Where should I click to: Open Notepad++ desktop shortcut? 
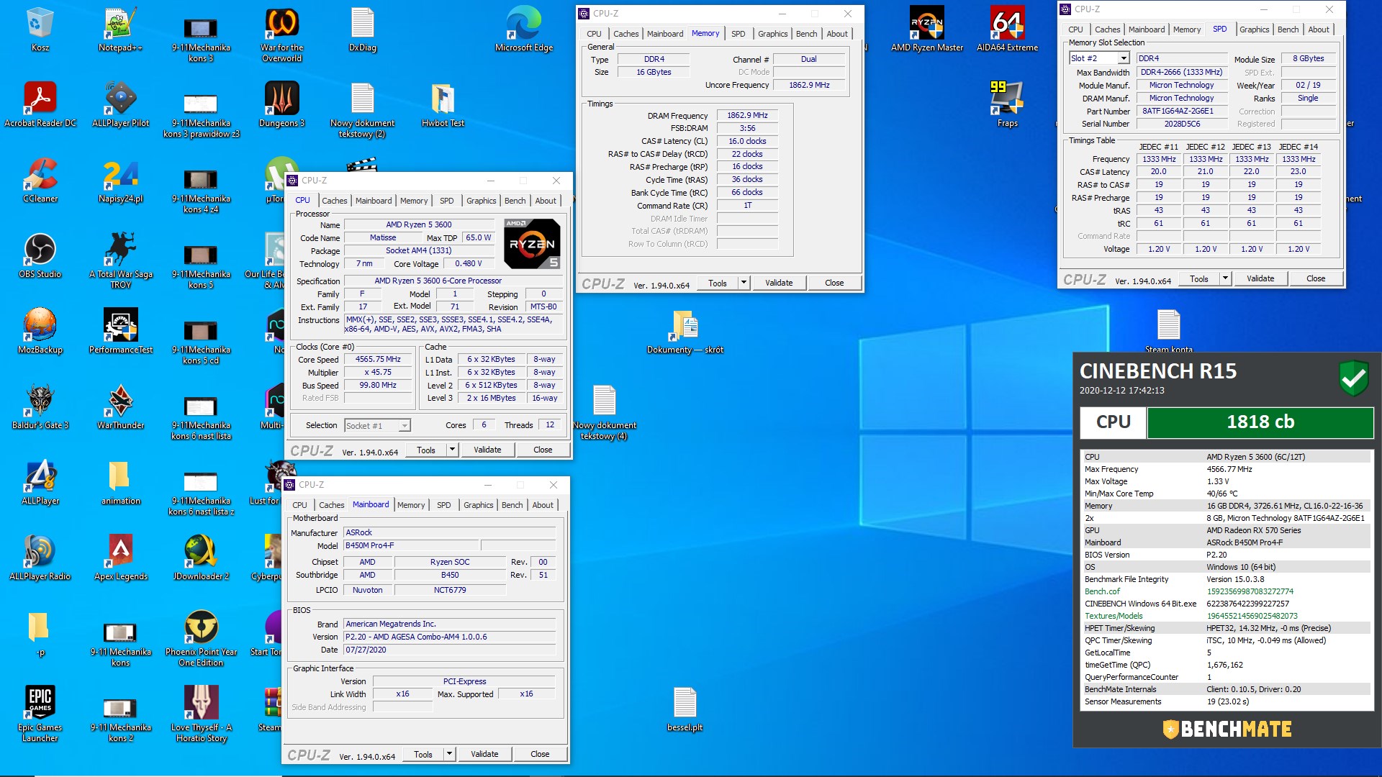[120, 29]
